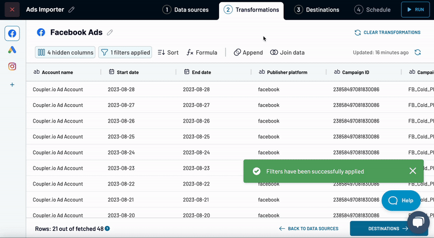Open the 1 filters applied panel

[x=125, y=53]
